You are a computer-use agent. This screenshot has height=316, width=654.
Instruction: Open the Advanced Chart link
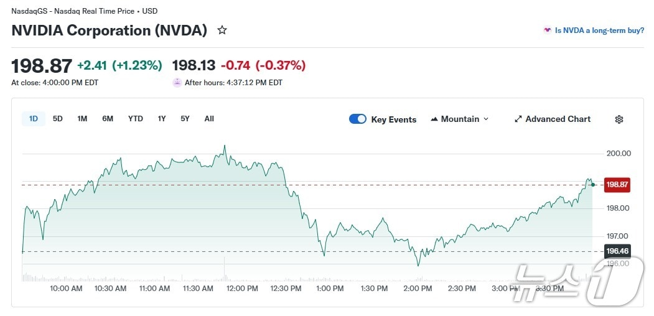(x=558, y=119)
